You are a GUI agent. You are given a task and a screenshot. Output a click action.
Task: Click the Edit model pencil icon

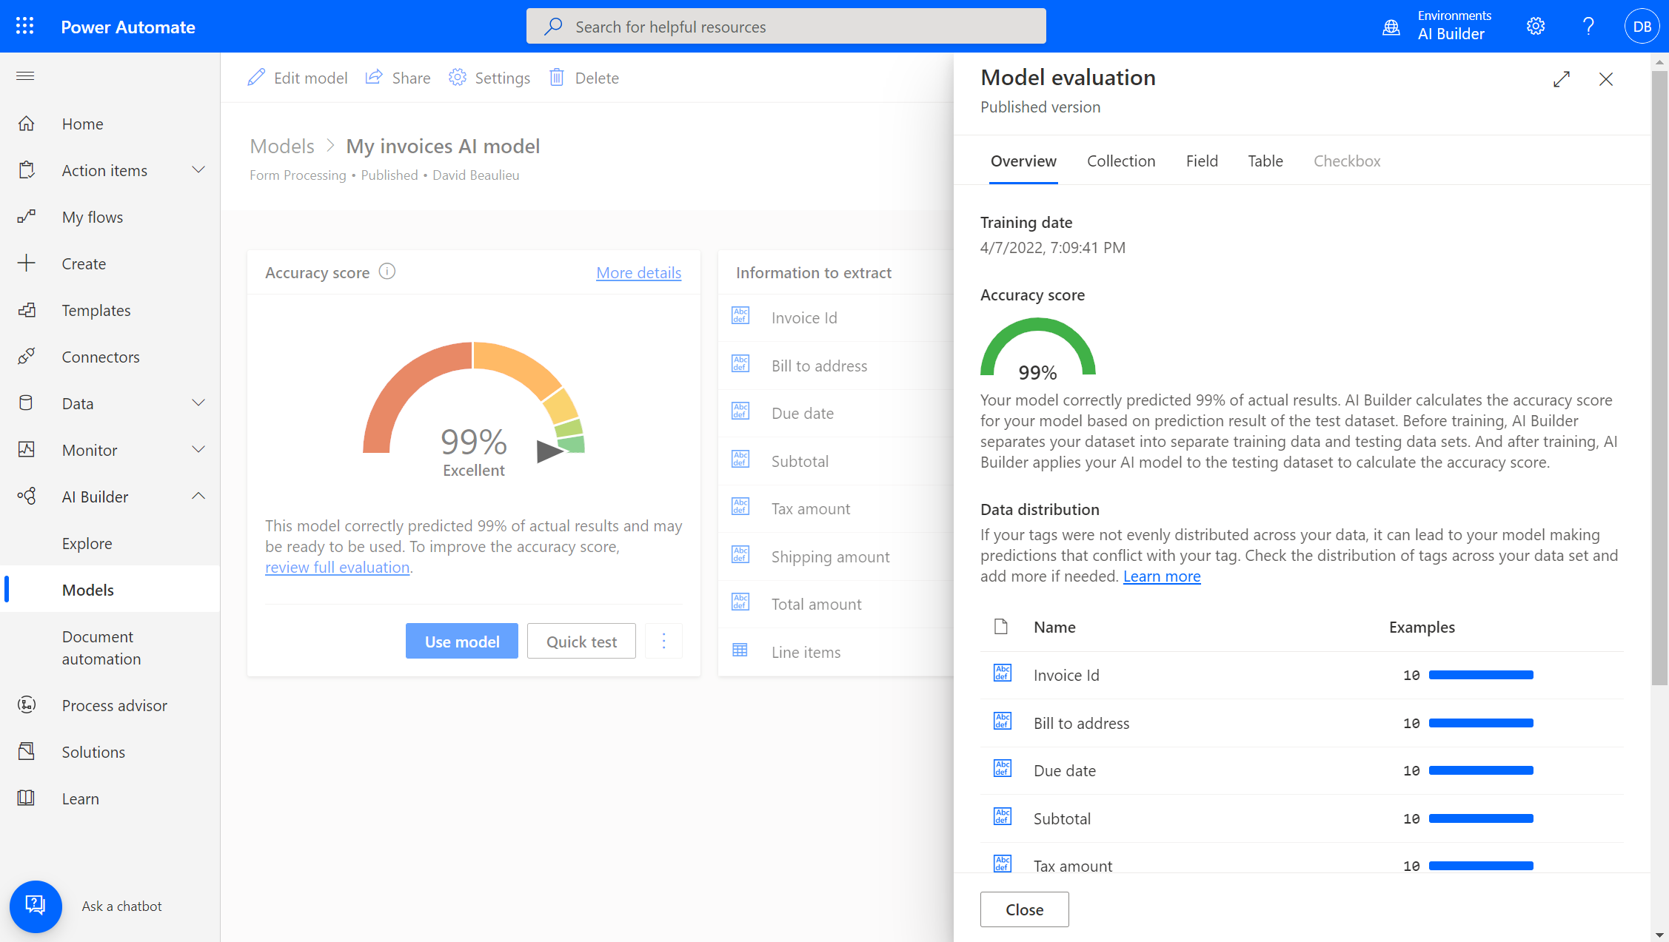coord(256,78)
